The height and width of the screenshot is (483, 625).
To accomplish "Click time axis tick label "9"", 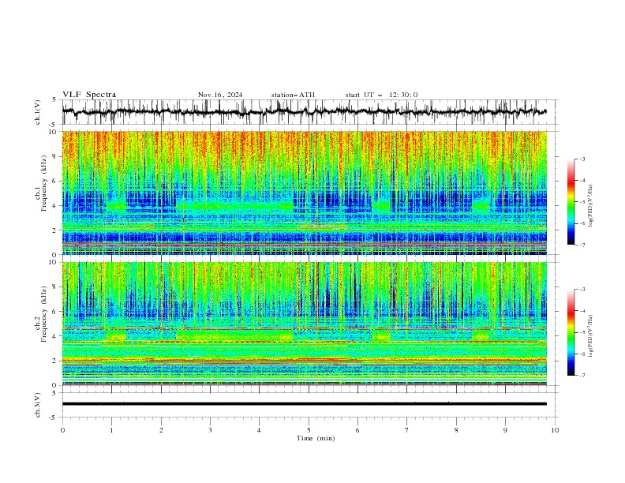I will click(505, 430).
